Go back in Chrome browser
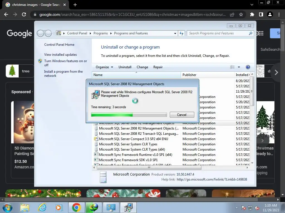The width and height of the screenshot is (285, 213). point(6,14)
